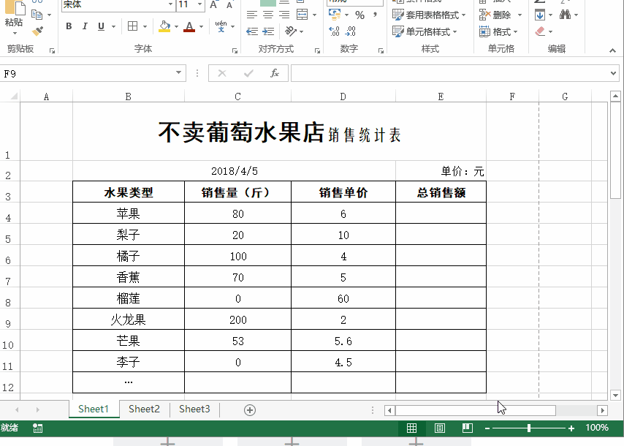The width and height of the screenshot is (624, 446).
Task: Open the borders dropdown arrow
Action: point(145,26)
